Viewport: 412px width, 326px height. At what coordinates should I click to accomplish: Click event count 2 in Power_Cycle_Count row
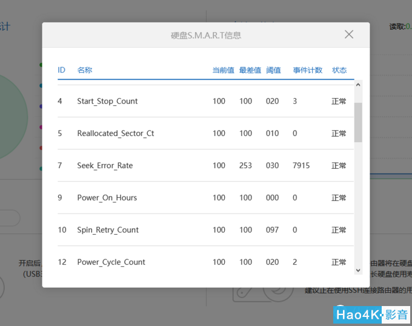295,262
